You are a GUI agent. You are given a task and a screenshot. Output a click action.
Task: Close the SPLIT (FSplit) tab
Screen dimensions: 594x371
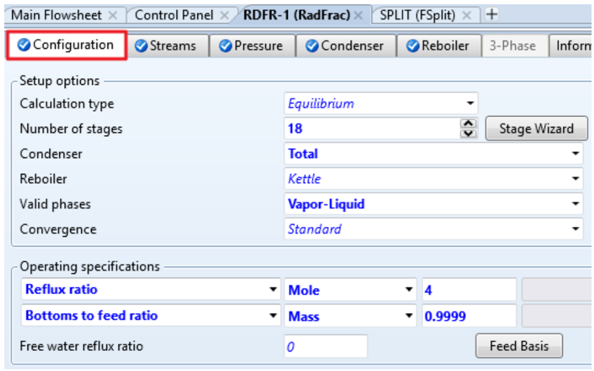pos(467,15)
